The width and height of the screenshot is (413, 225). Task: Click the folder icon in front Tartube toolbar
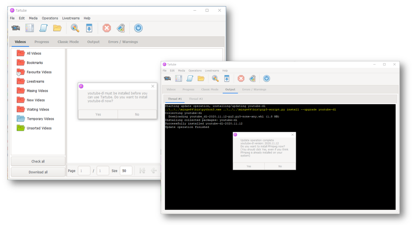[x=201, y=79]
